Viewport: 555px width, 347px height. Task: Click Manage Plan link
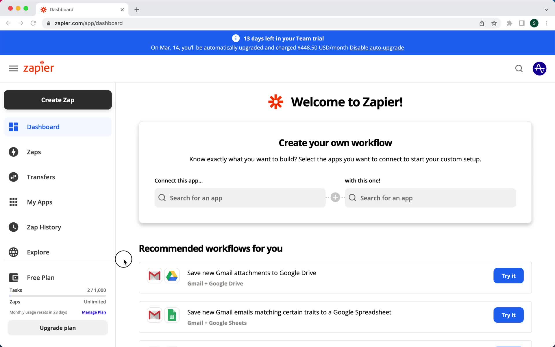click(x=94, y=312)
